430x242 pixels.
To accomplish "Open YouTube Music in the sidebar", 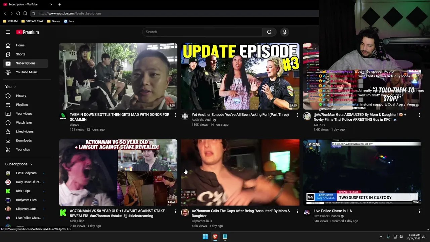I will click(x=26, y=72).
